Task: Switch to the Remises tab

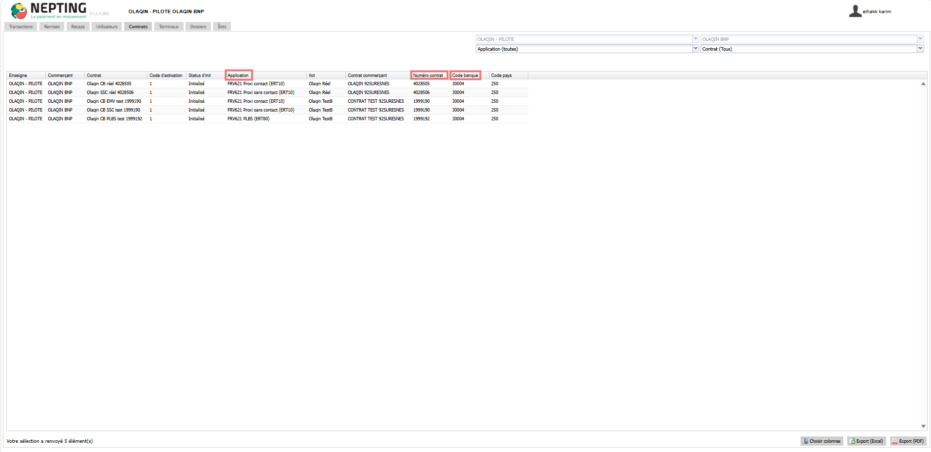Action: (x=52, y=27)
